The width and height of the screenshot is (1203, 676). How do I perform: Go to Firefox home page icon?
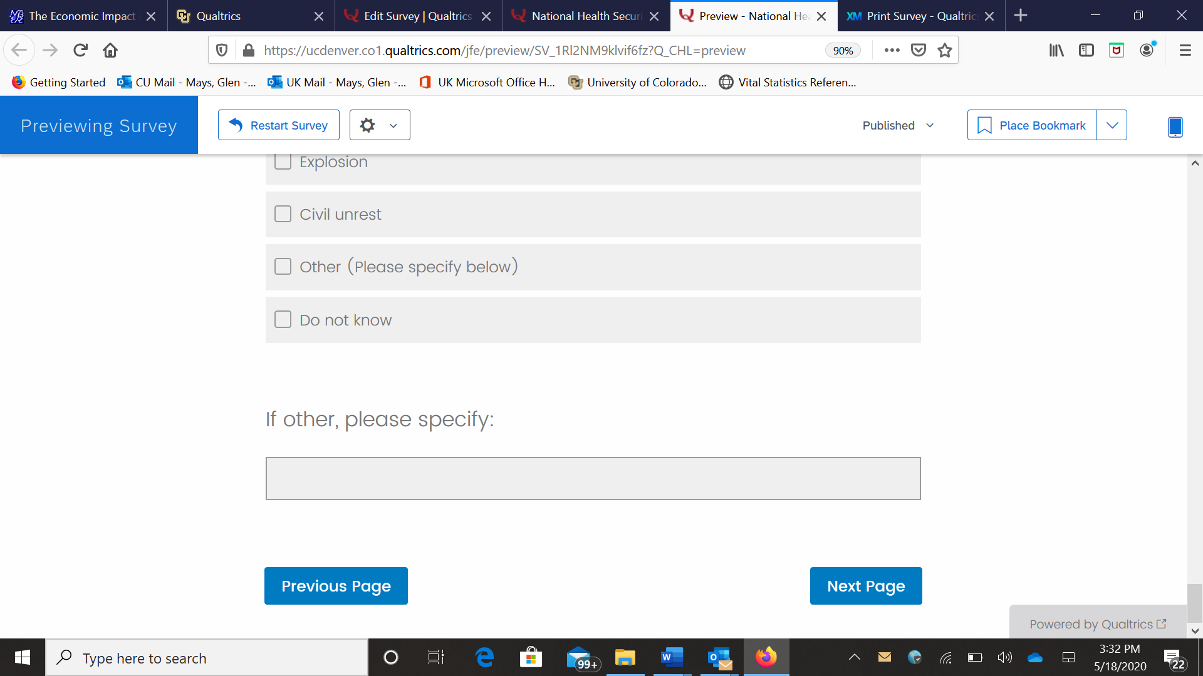[x=110, y=50]
